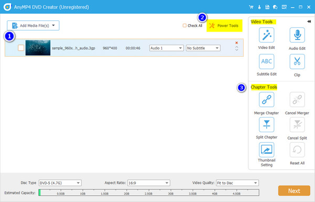Click the AnyMP4 logo in title bar
Screen dimensions: 315x202
(x=7, y=7)
